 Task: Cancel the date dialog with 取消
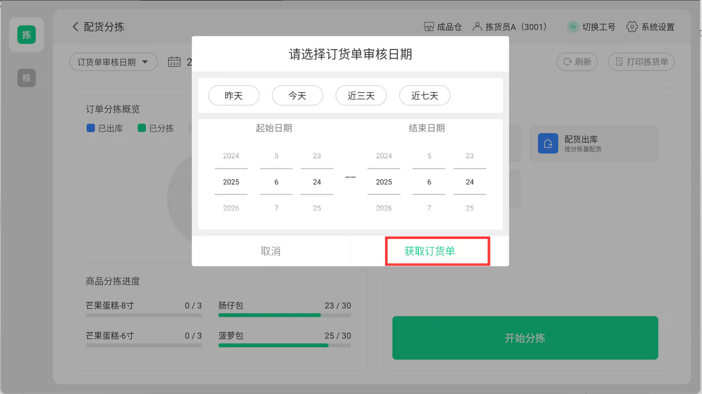(271, 252)
